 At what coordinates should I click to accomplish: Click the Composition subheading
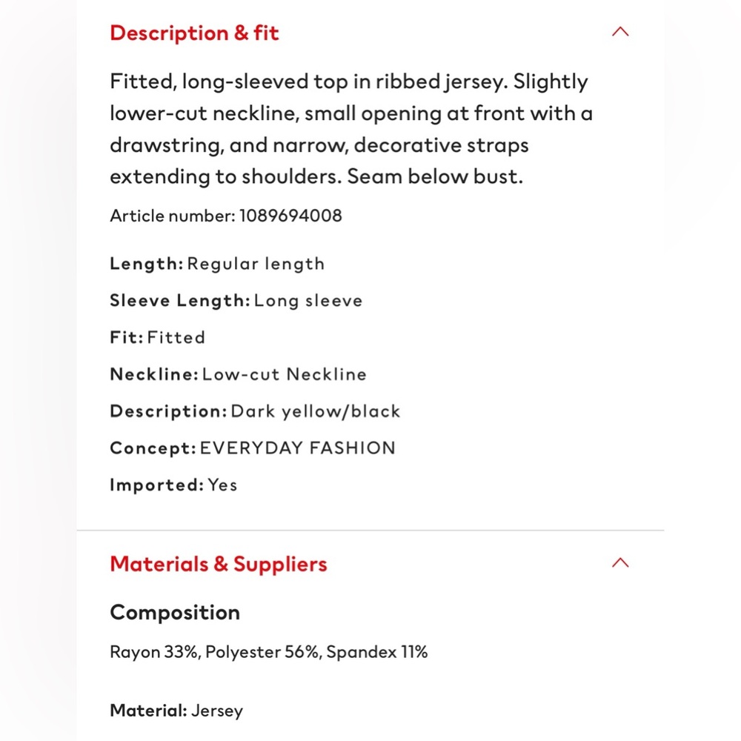coord(175,613)
